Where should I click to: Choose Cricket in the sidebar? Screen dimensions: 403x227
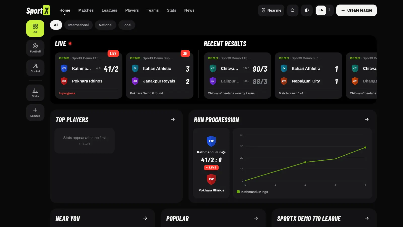click(35, 68)
